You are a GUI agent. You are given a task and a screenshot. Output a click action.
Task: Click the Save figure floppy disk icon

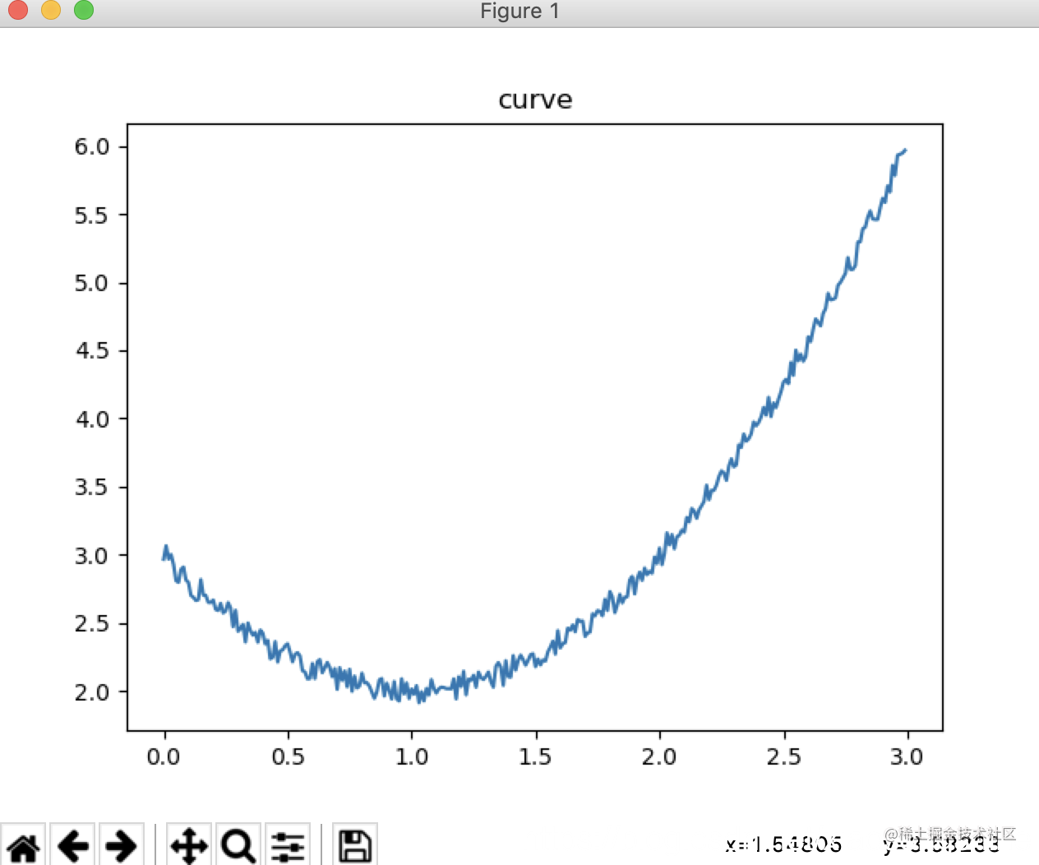point(355,844)
